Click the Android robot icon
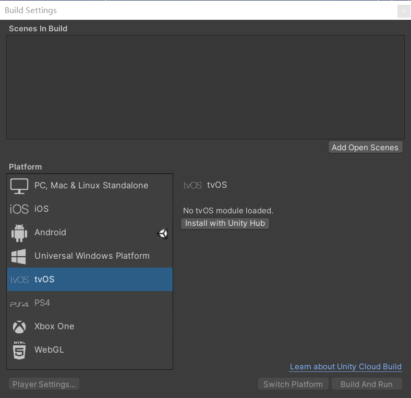Viewport: 411px width, 398px height. pos(19,233)
